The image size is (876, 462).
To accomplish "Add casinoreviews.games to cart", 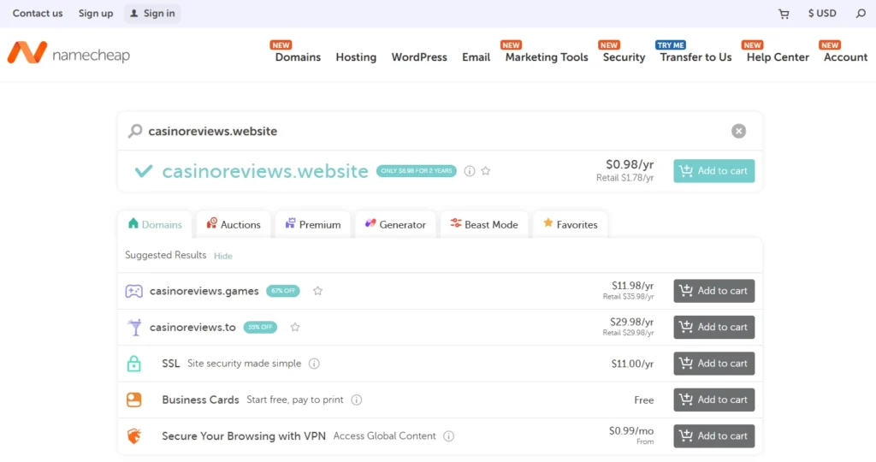I will click(714, 291).
